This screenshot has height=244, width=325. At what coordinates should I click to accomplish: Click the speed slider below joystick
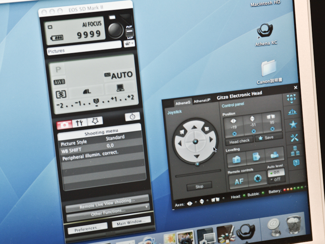pyautogui.click(x=198, y=173)
